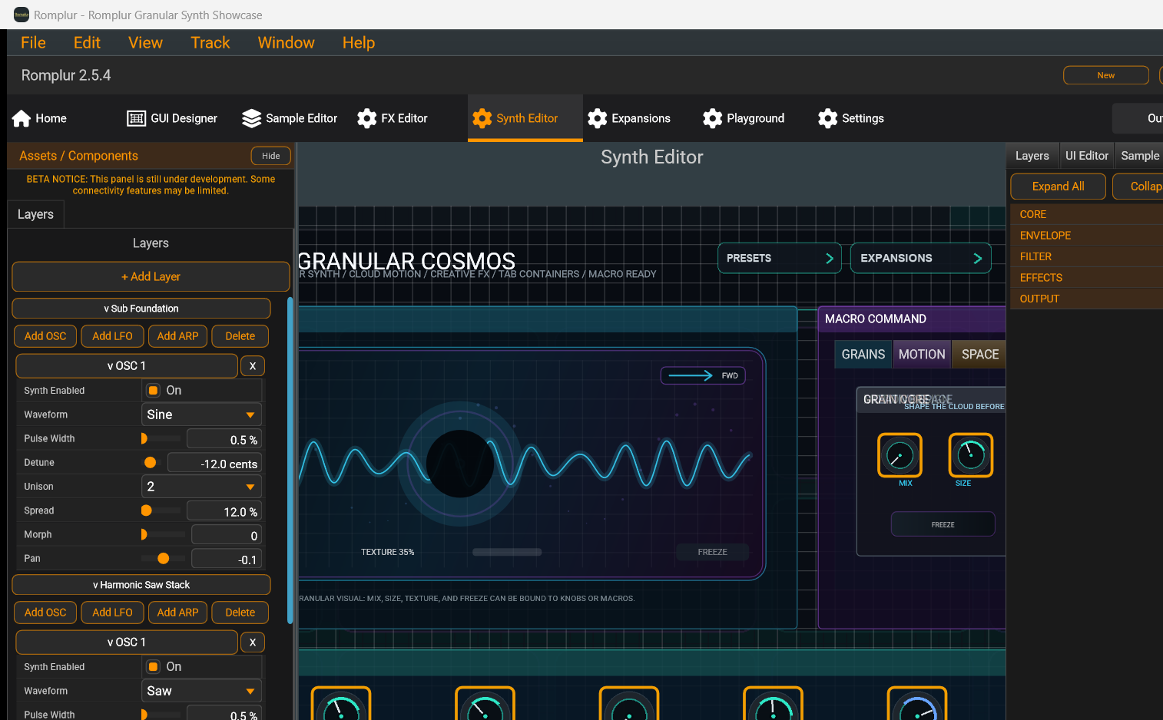This screenshot has width=1163, height=720.
Task: Open the Track menu
Action: [210, 43]
